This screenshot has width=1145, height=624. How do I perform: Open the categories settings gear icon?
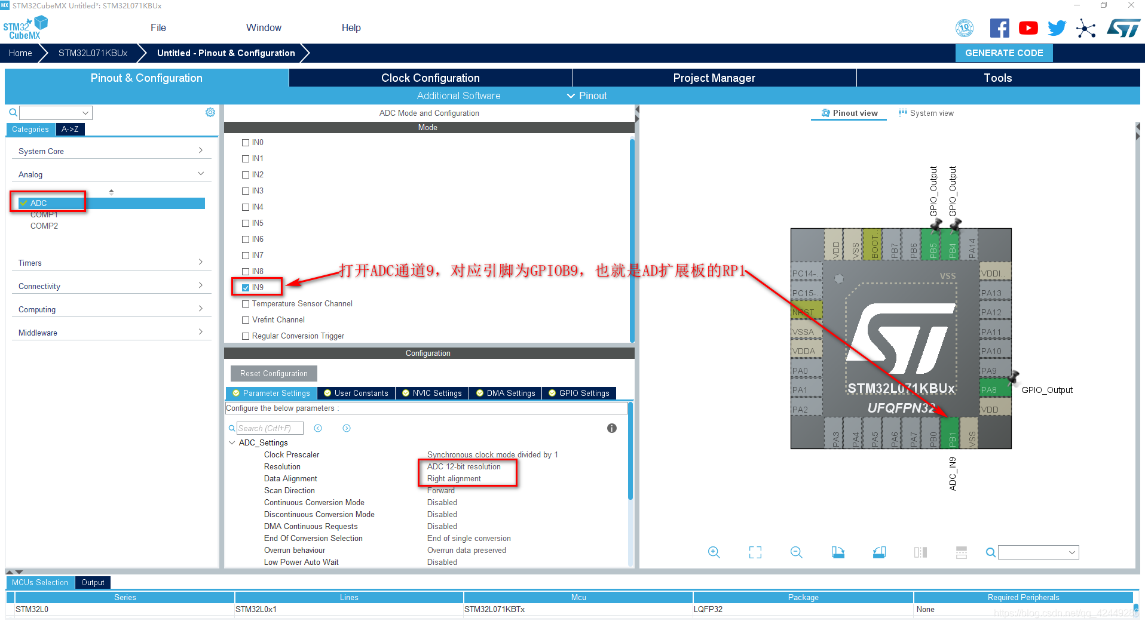pos(210,112)
